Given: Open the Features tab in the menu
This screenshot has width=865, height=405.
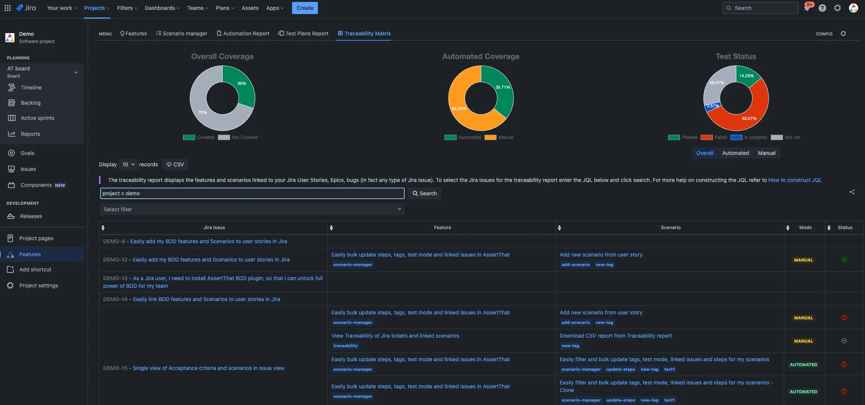Looking at the screenshot, I should pyautogui.click(x=133, y=33).
